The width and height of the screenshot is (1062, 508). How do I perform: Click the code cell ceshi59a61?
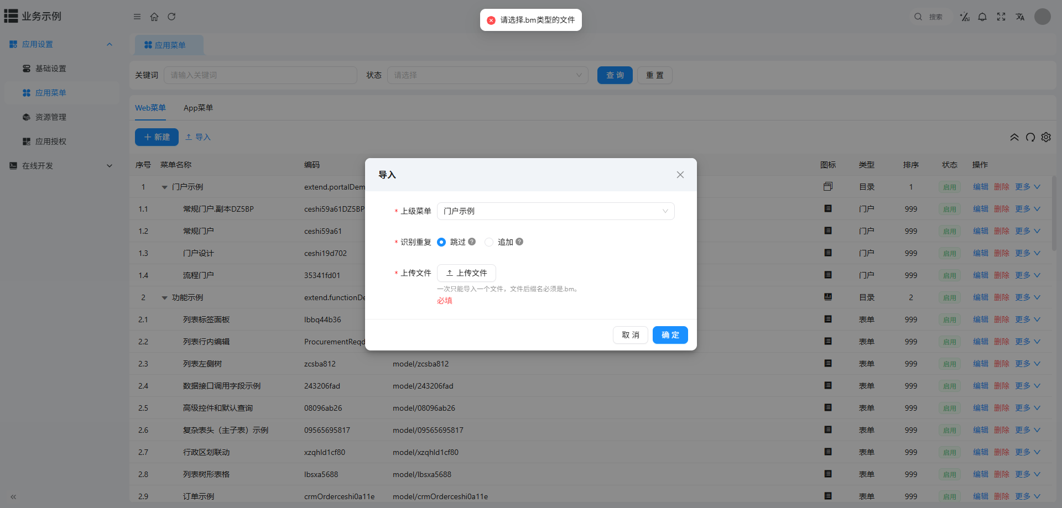pos(323,231)
